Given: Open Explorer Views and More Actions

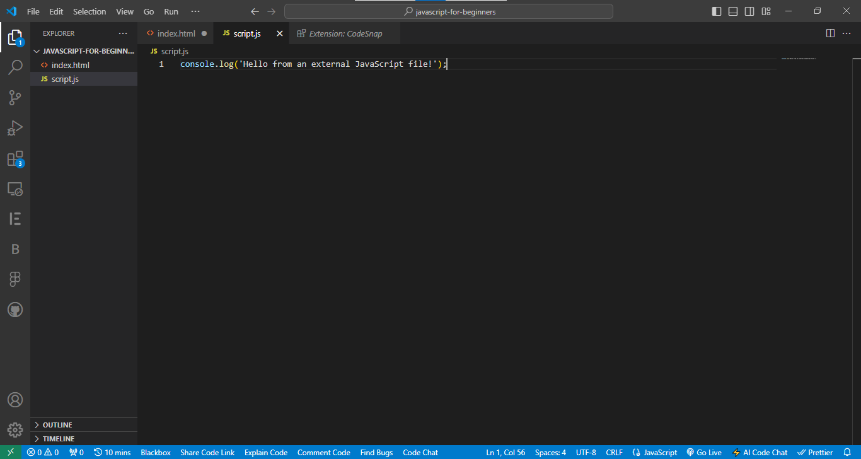Looking at the screenshot, I should [x=123, y=33].
